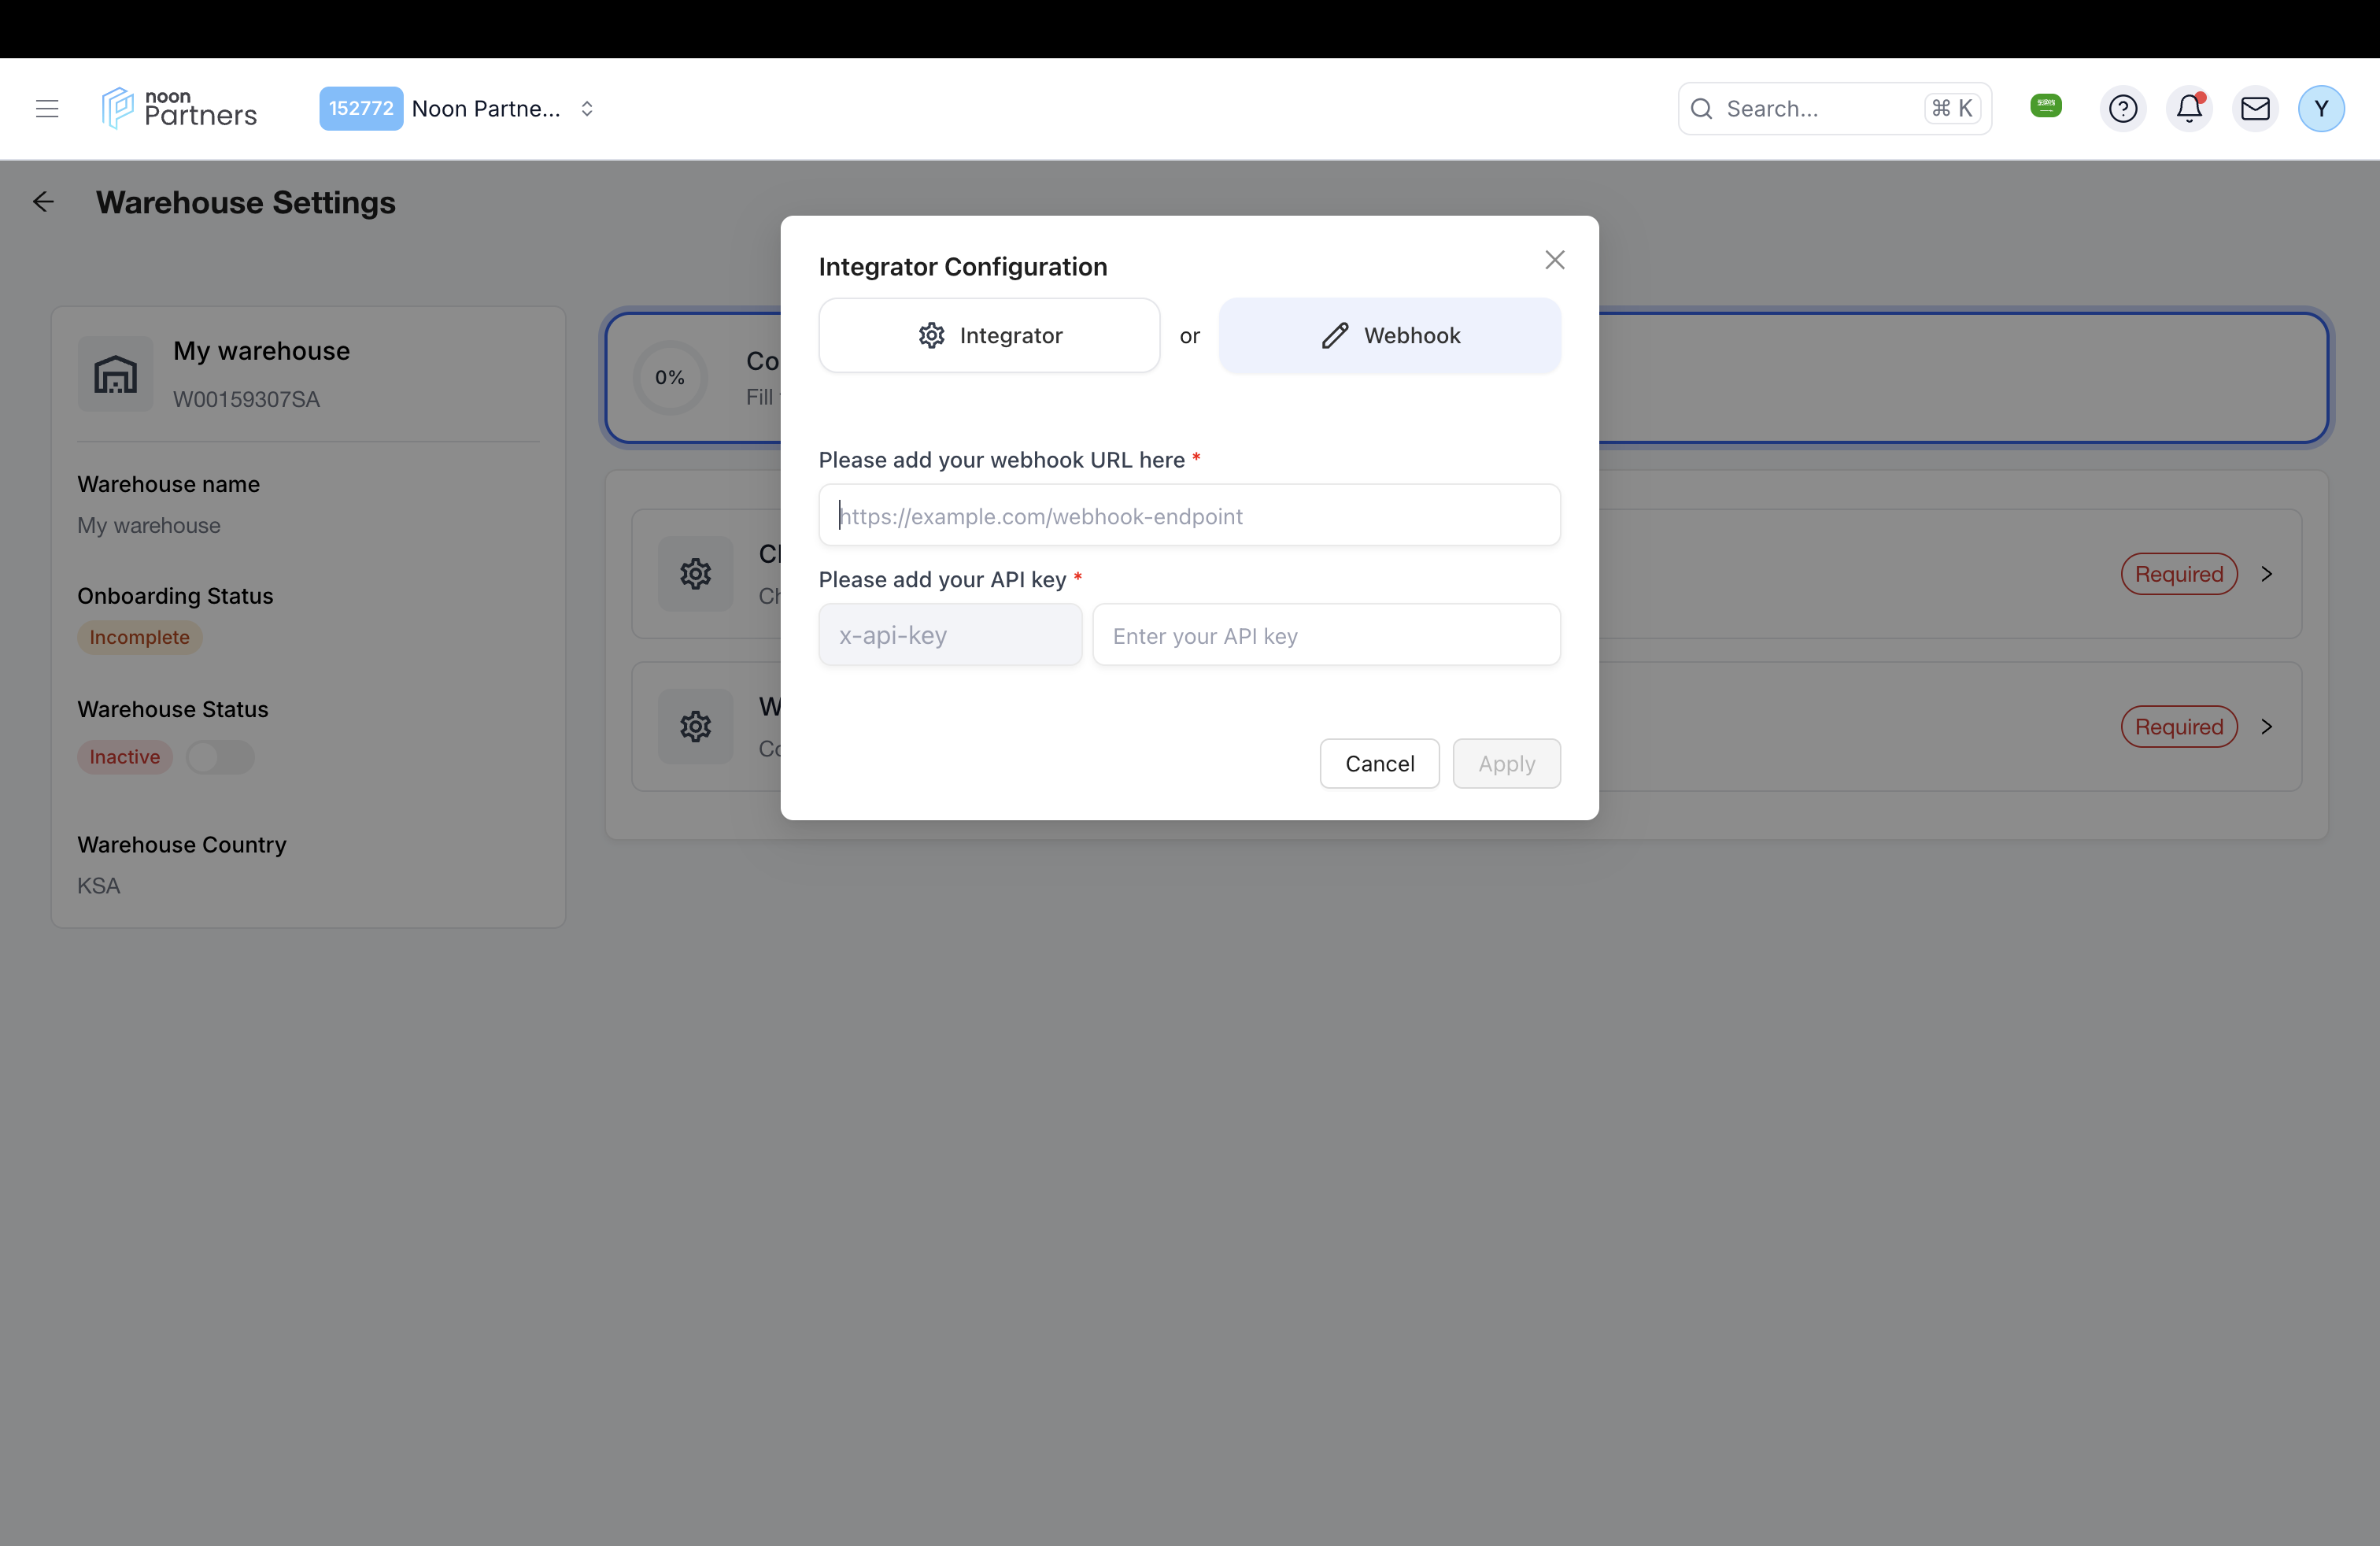Viewport: 2380px width, 1546px height.
Task: Click the KSA country value
Action: pos(99,886)
